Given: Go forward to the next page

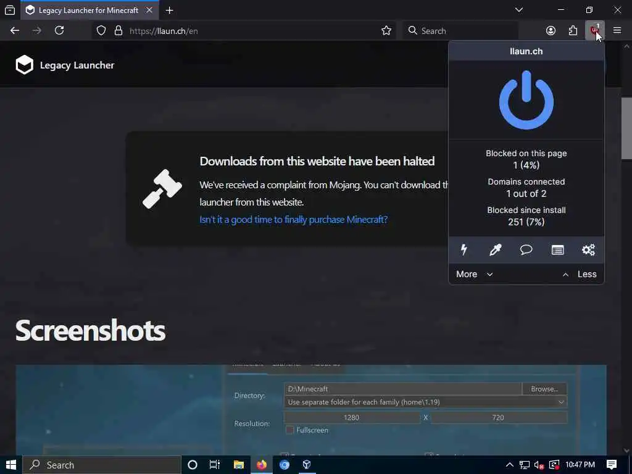Looking at the screenshot, I should click(x=37, y=30).
